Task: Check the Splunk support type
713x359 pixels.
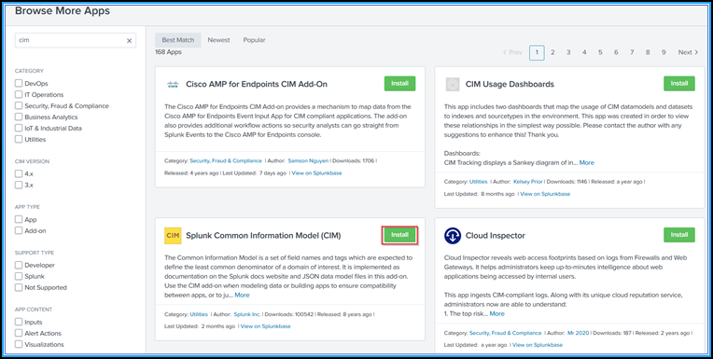Action: pos(19,276)
